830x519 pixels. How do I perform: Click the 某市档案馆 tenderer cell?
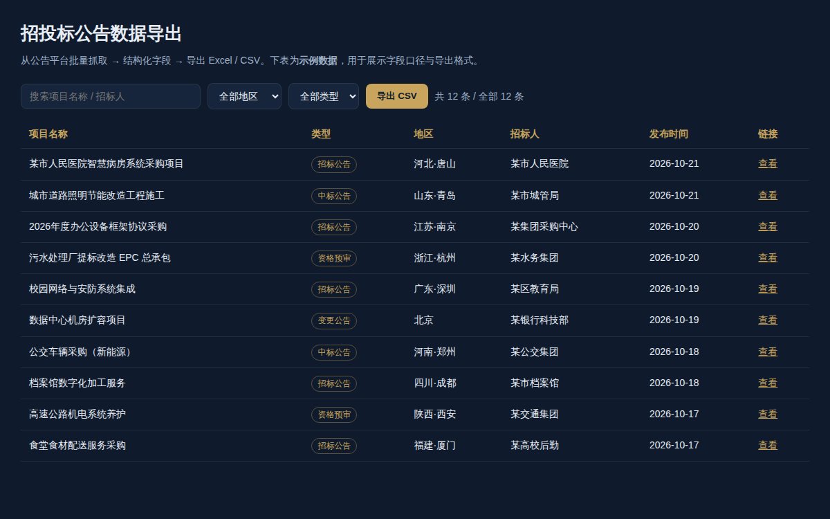[535, 383]
